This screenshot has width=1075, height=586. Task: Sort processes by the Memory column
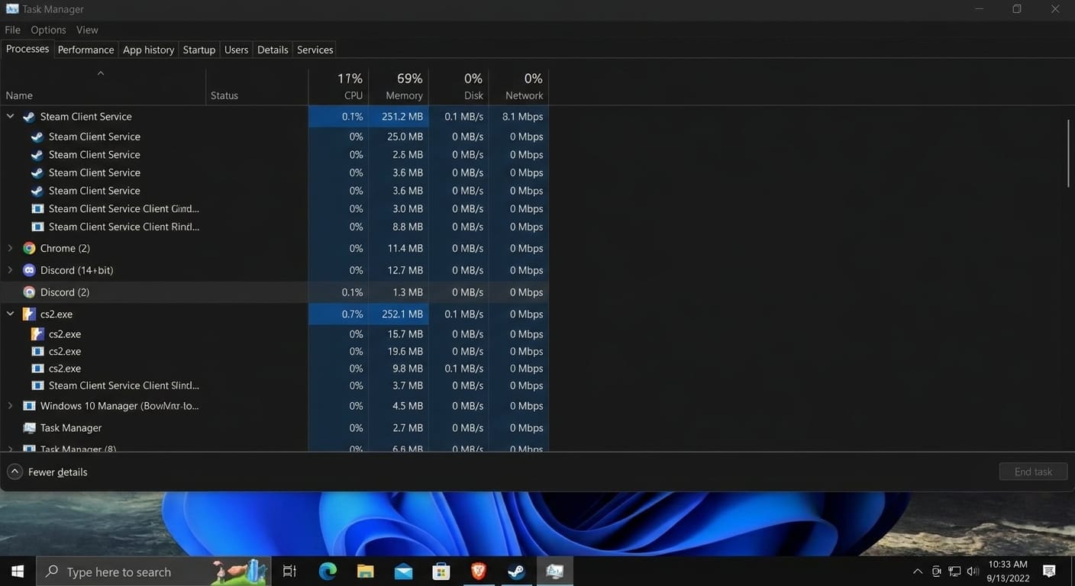[x=399, y=87]
